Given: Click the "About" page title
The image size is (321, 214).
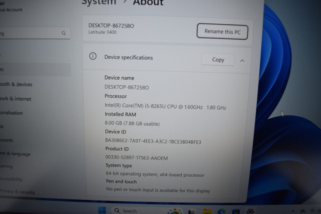Looking at the screenshot, I should [148, 3].
